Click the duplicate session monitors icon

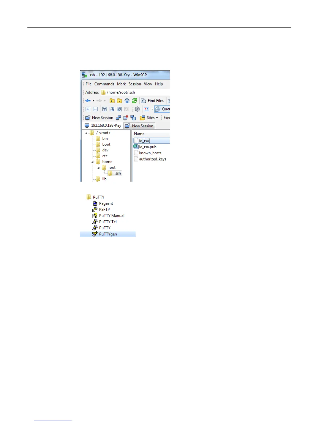pos(118,117)
